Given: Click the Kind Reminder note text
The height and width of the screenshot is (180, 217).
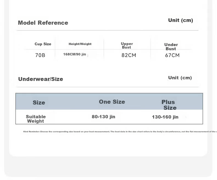Looking at the screenshot, I should click(x=120, y=132).
